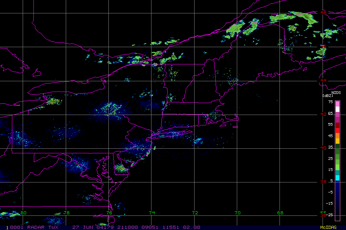Click the NIDS label above color scale
This screenshot has height=230, width=346.
(336, 93)
